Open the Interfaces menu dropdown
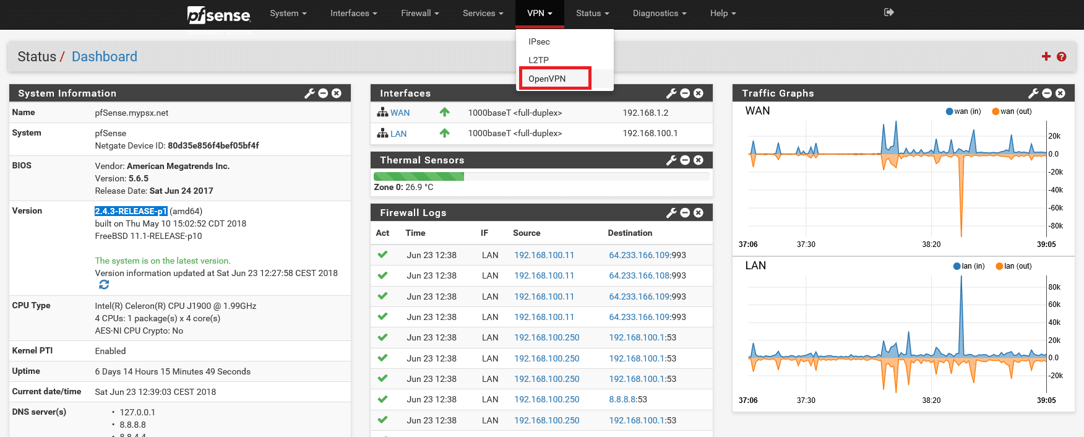Screen dimensions: 1084x437 353,13
